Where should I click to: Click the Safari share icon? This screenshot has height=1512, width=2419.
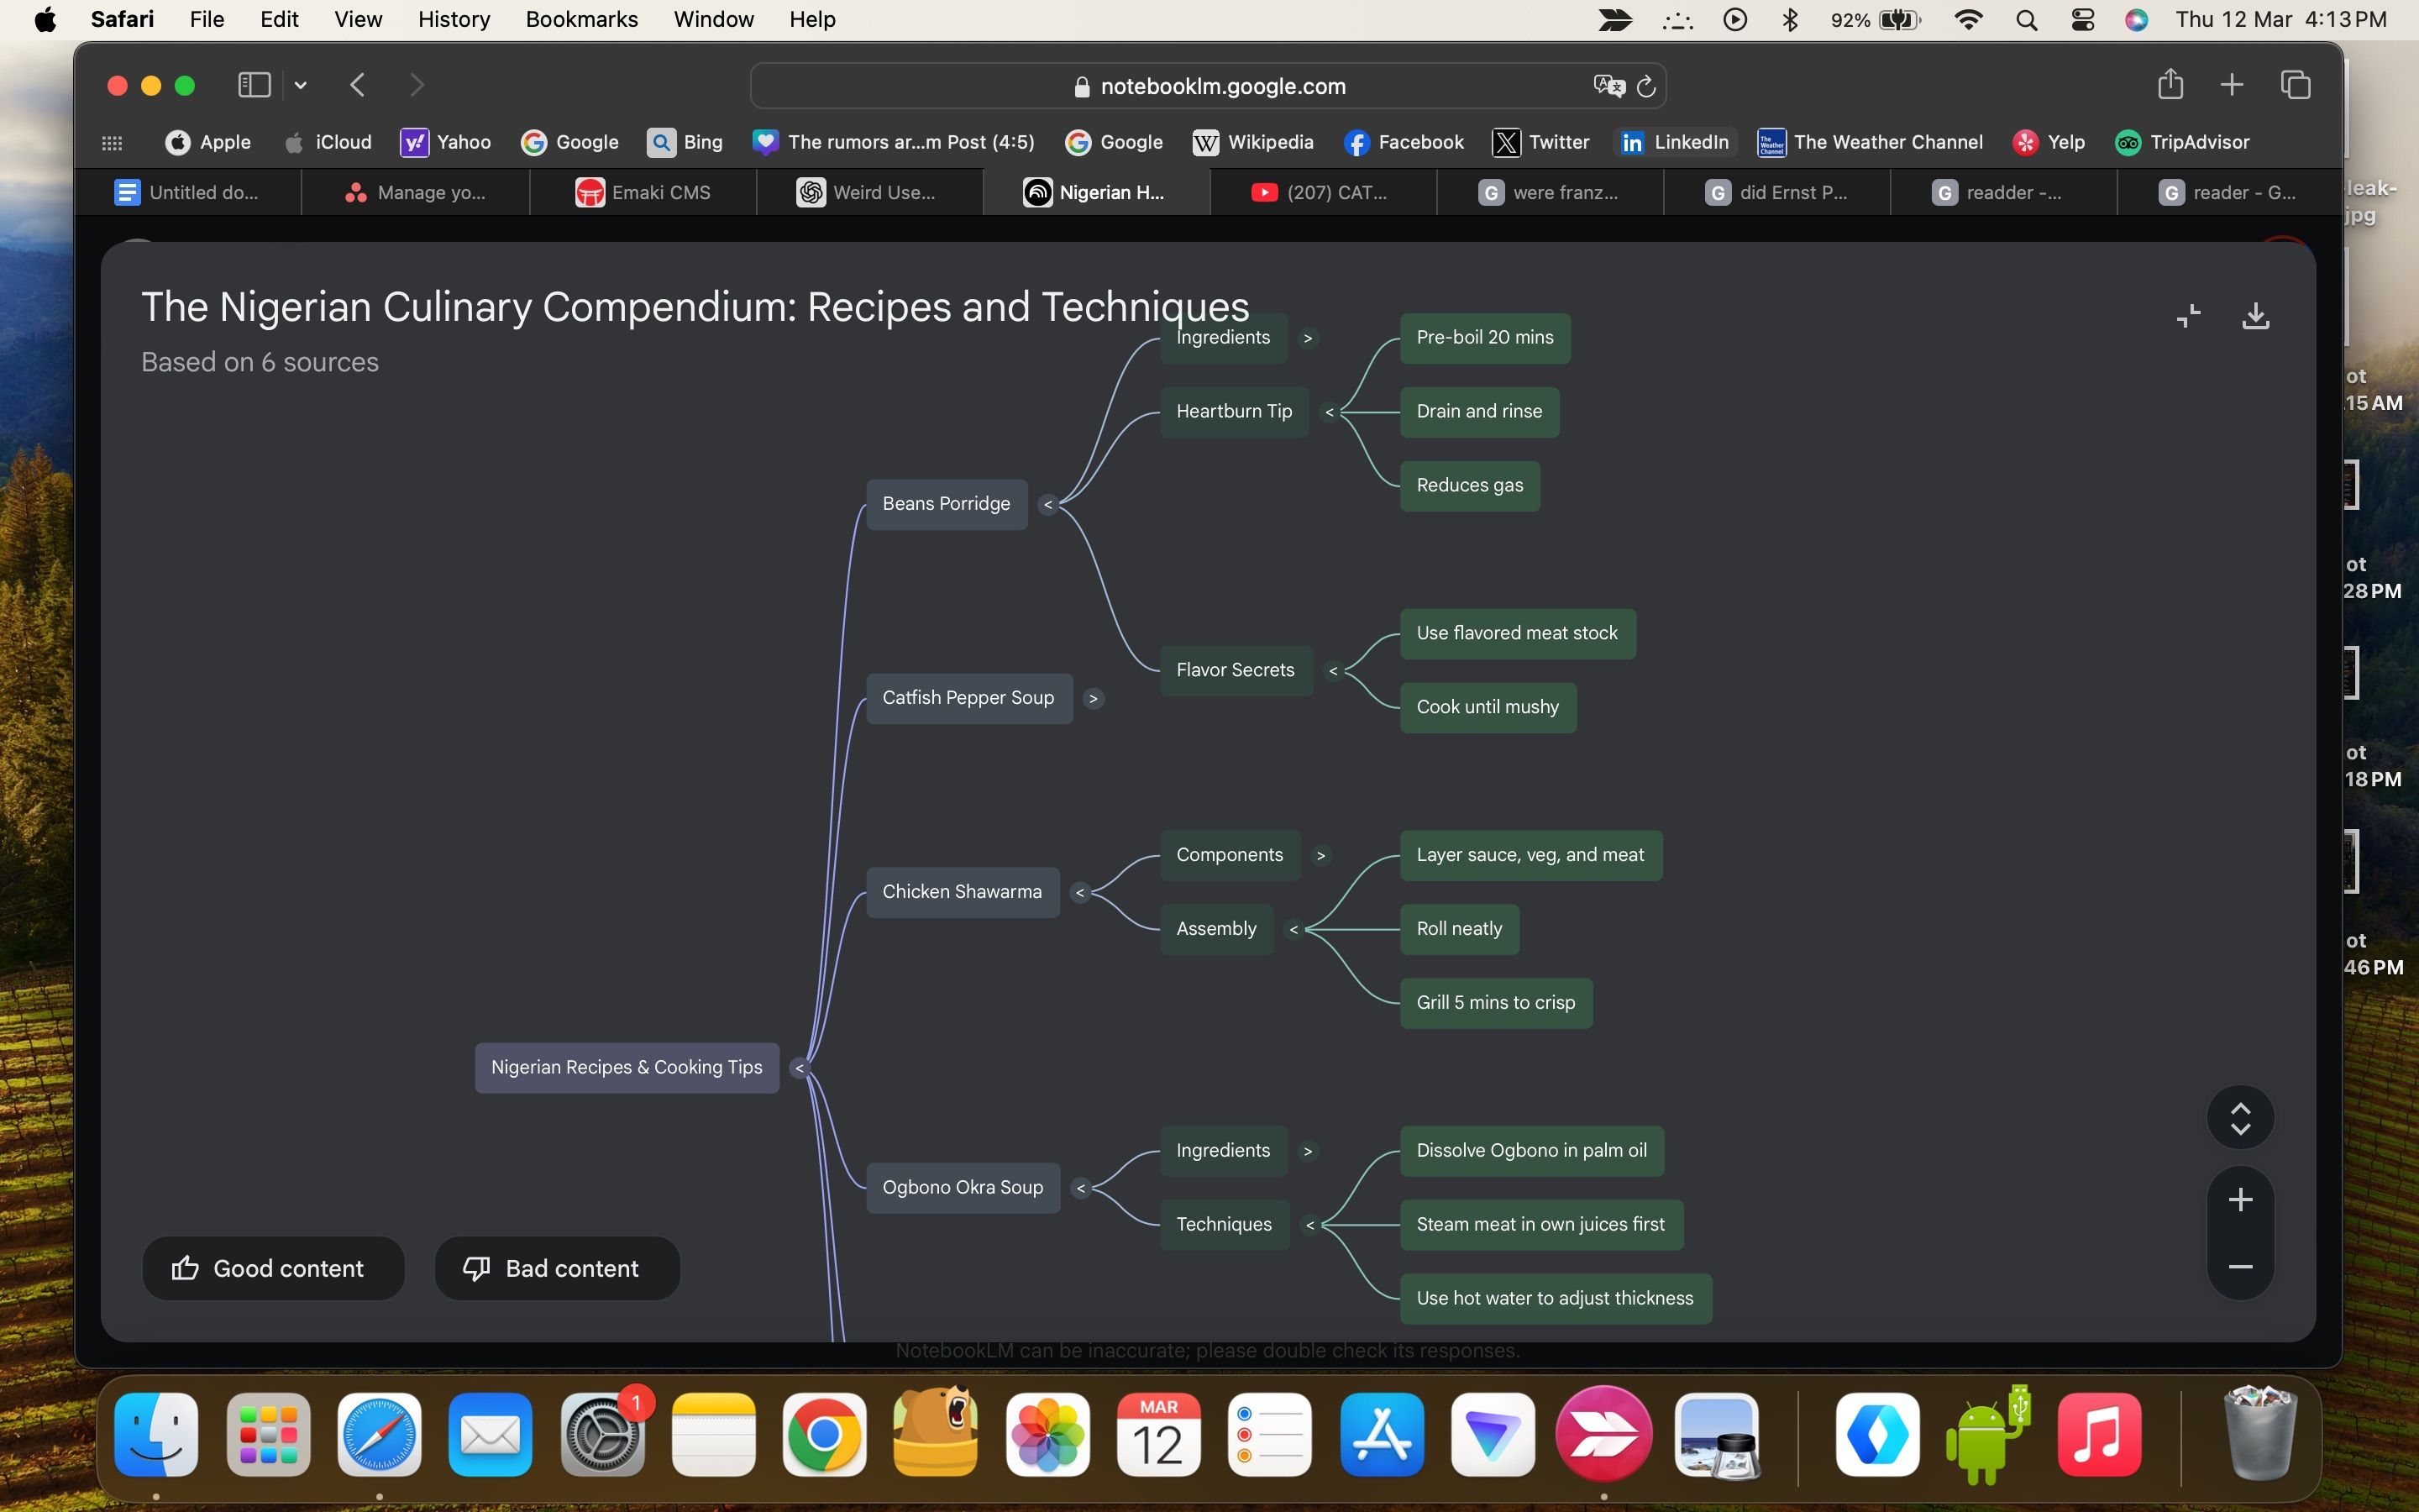[2169, 85]
